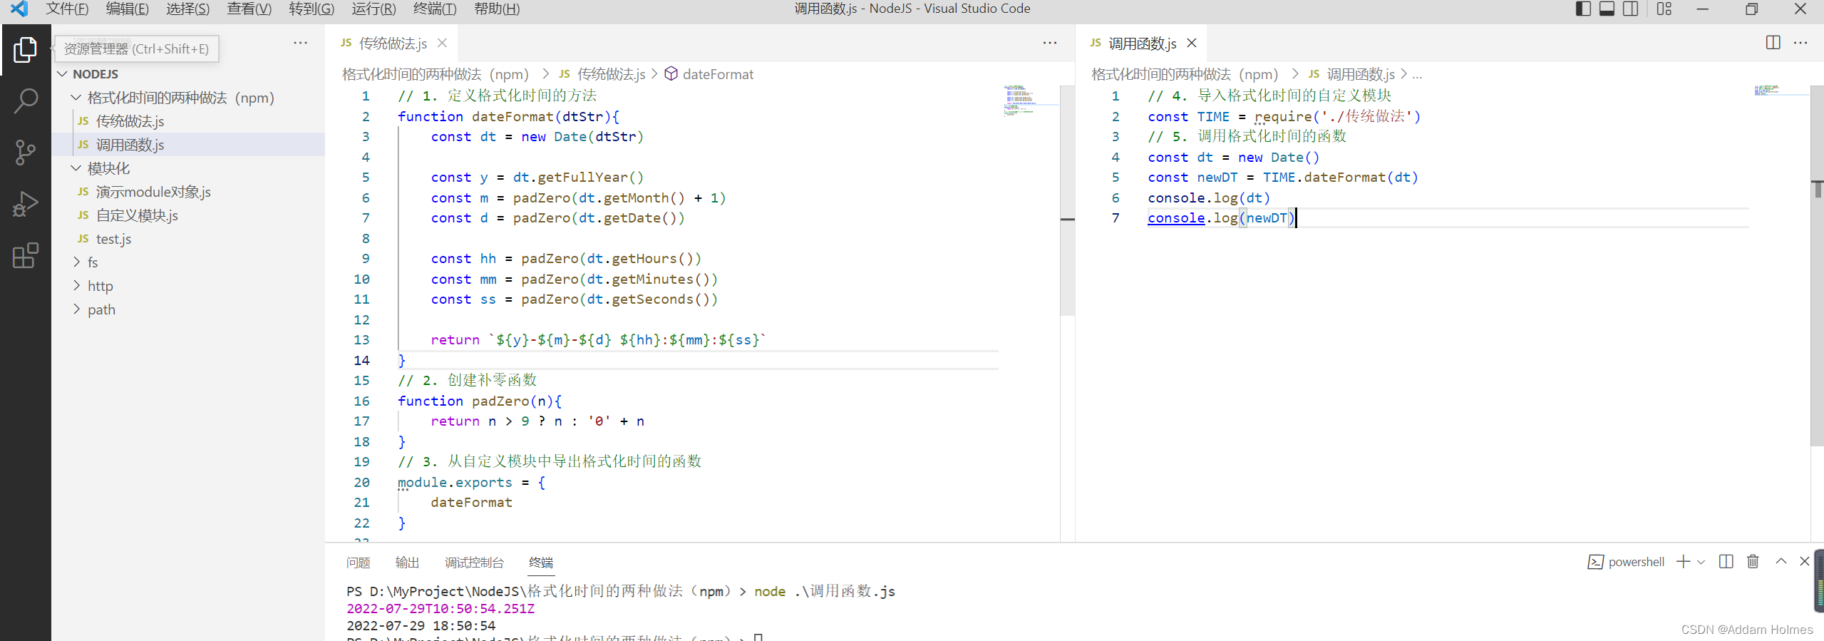The height and width of the screenshot is (641, 1824).
Task: Collapse the 模块化 folder
Action: [76, 168]
